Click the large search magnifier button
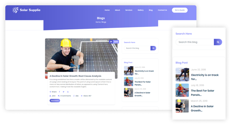 pos(218,42)
